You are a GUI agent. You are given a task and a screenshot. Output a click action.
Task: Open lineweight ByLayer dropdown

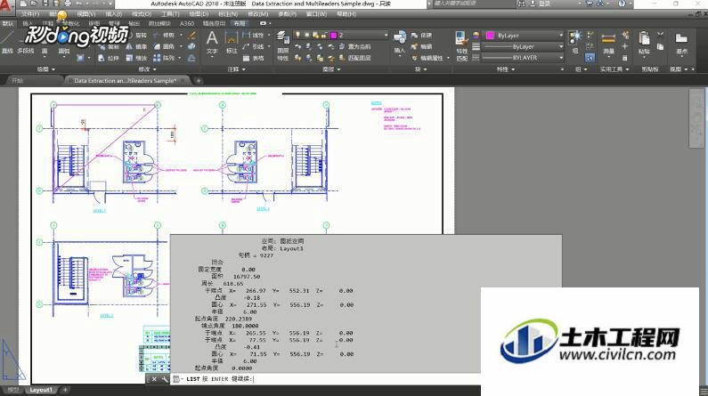tap(561, 46)
